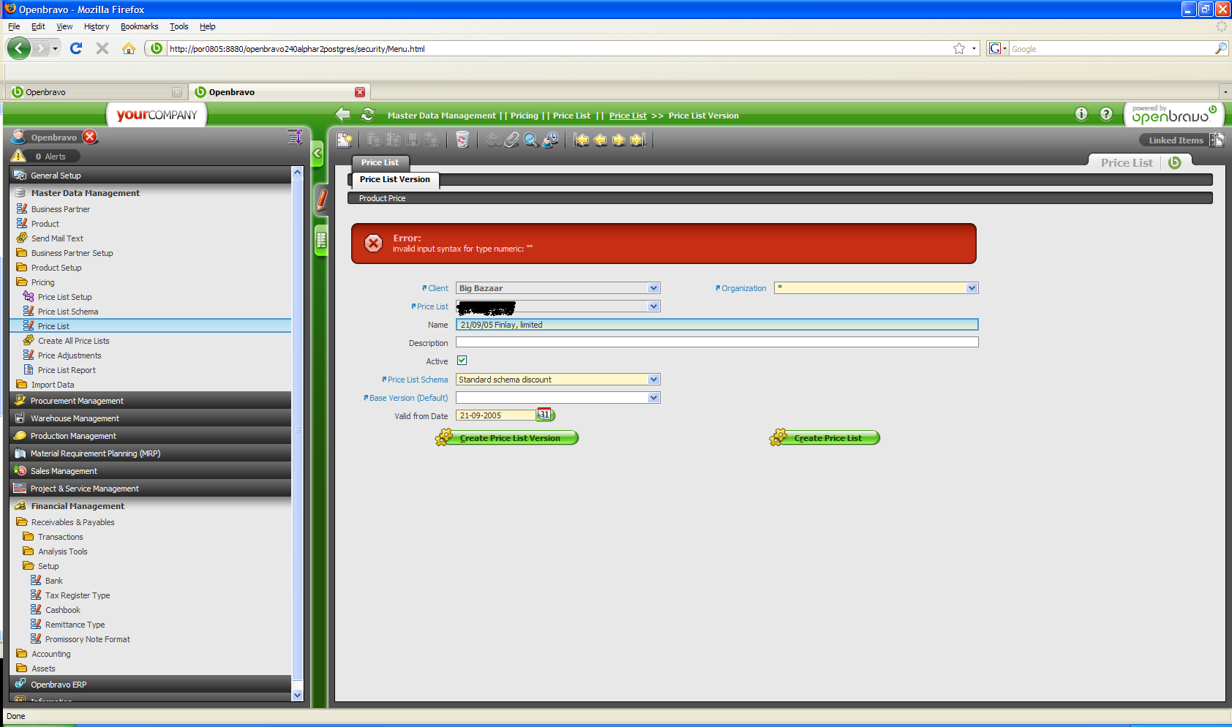Image resolution: width=1232 pixels, height=727 pixels.
Task: Click the Linked Items button
Action: 1175,140
